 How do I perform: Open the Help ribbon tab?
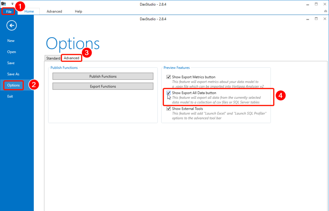[78, 12]
